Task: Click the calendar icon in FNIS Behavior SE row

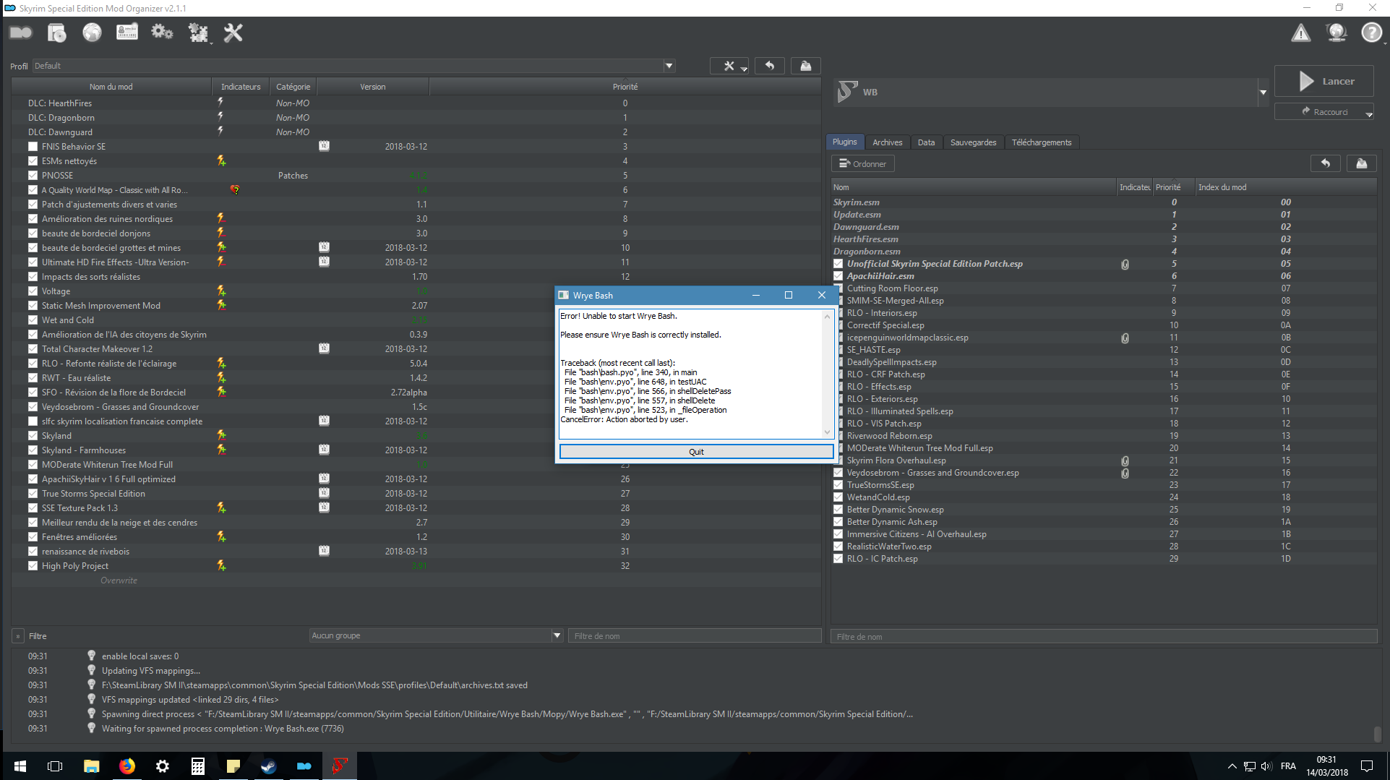Action: click(324, 146)
